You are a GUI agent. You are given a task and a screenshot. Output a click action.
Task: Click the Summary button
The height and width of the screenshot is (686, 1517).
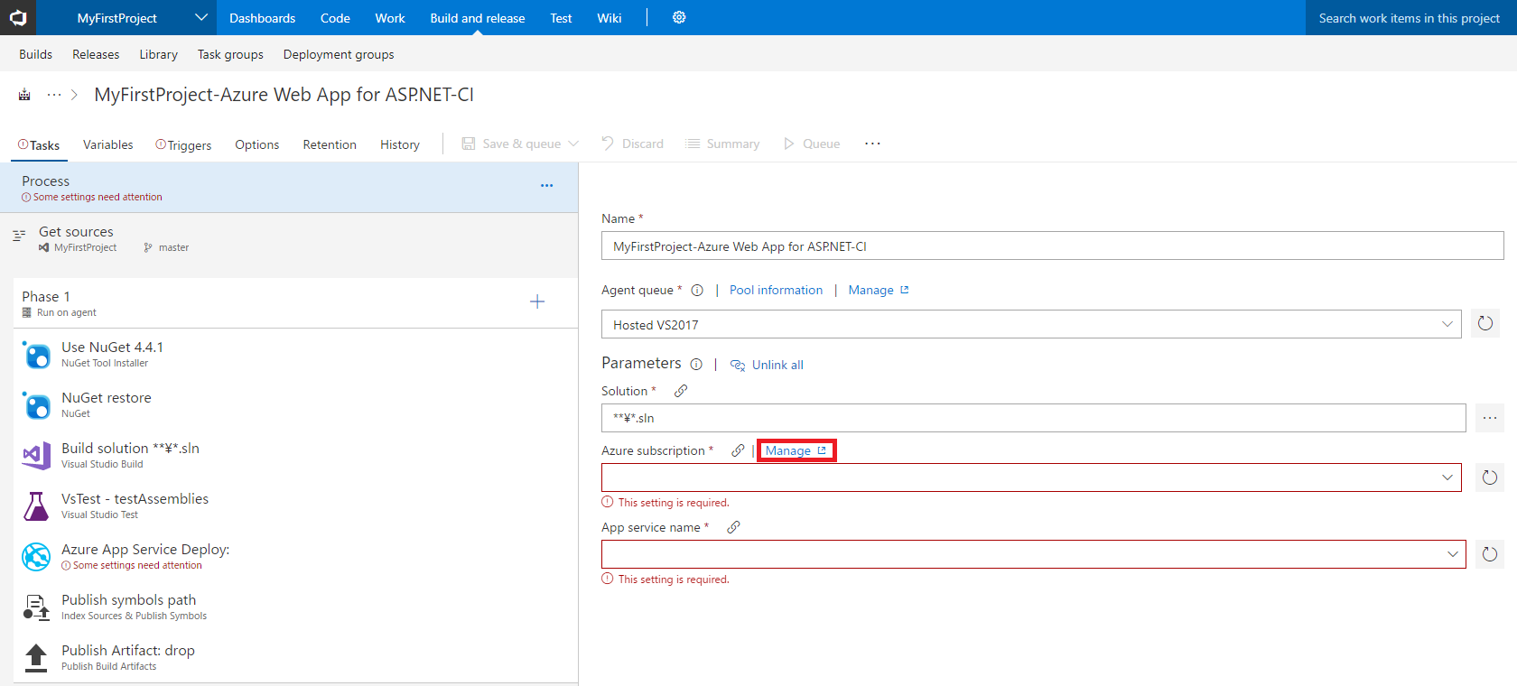pos(722,144)
